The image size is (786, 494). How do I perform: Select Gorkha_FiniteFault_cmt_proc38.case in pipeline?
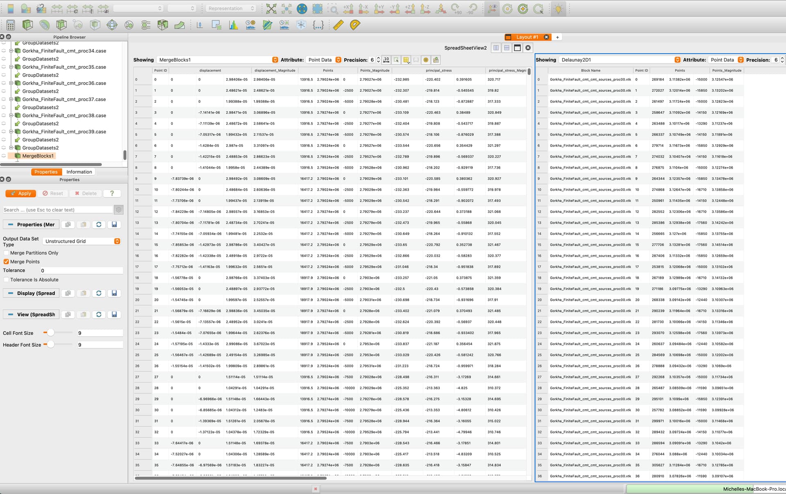64,115
